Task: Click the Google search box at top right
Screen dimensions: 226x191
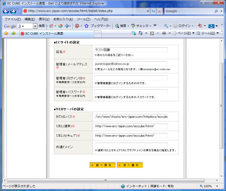Action: click(189, 11)
